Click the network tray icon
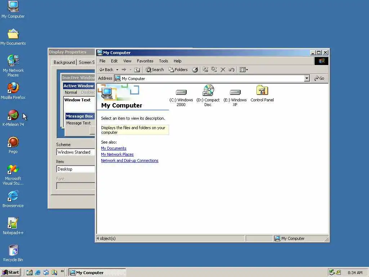 pyautogui.click(x=332, y=272)
